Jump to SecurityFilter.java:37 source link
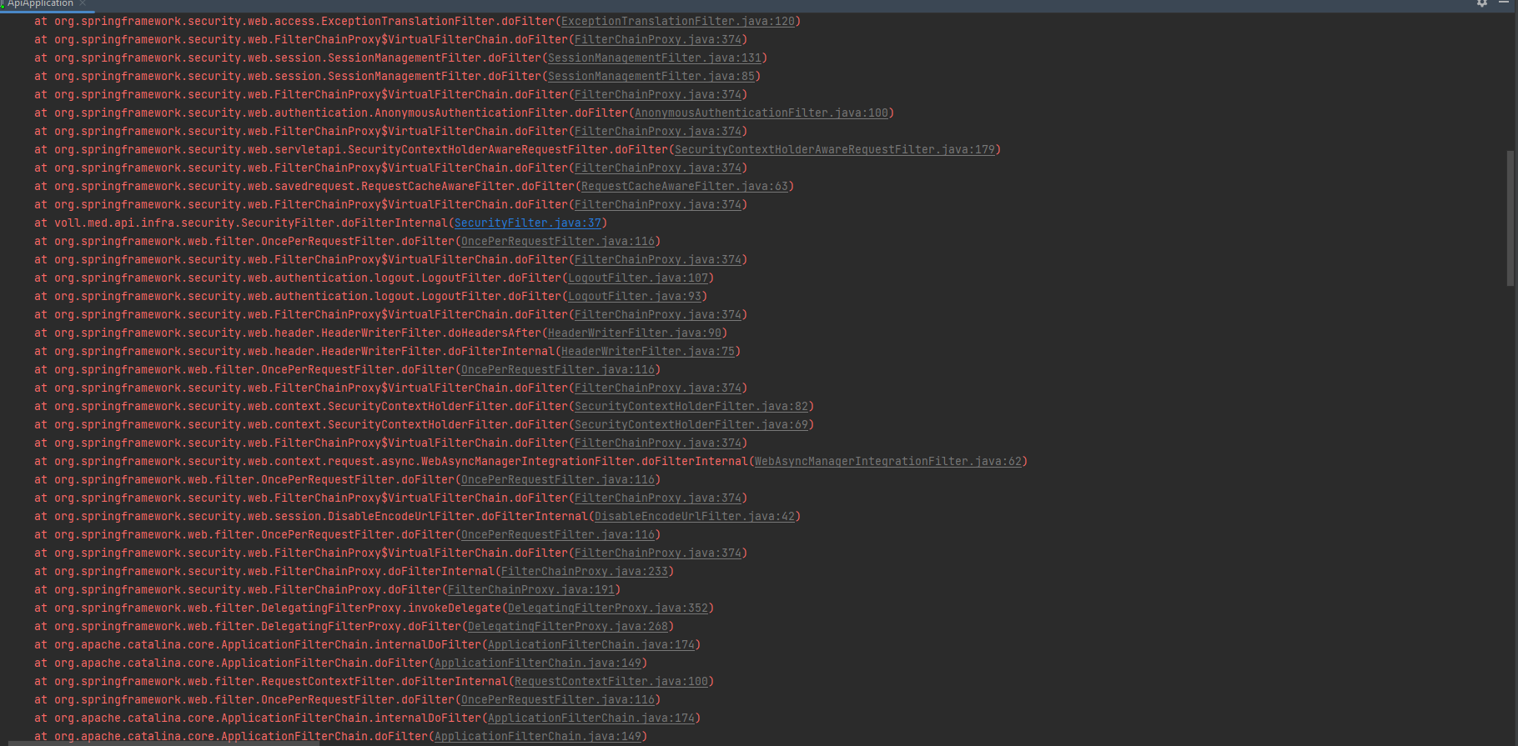The image size is (1518, 746). (528, 223)
